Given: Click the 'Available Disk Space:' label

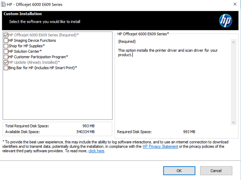Looking at the screenshot, I should 22,132.
